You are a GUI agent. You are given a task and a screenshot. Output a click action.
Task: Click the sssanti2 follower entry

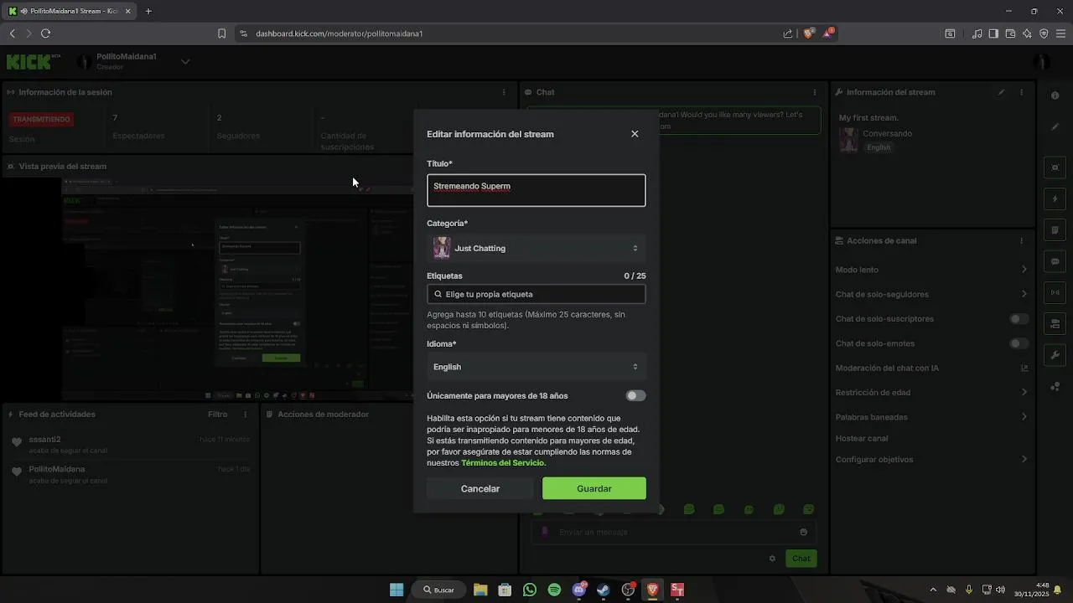pos(130,445)
